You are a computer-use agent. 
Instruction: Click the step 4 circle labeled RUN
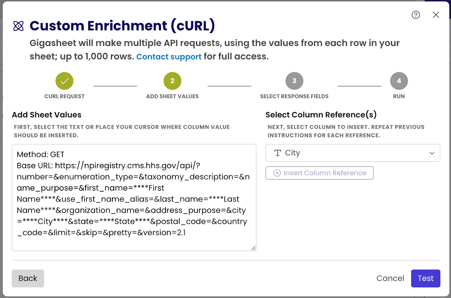click(x=399, y=81)
